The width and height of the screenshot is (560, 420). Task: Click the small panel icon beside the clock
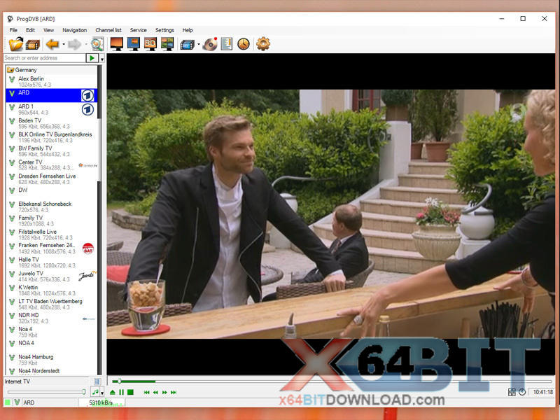512,392
